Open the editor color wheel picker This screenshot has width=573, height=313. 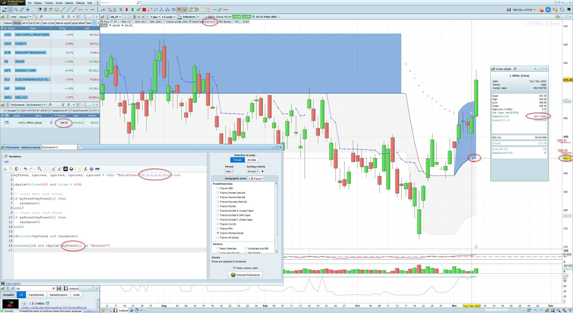pos(71,169)
